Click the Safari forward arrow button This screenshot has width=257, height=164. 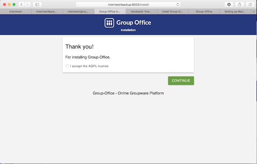point(27,4)
